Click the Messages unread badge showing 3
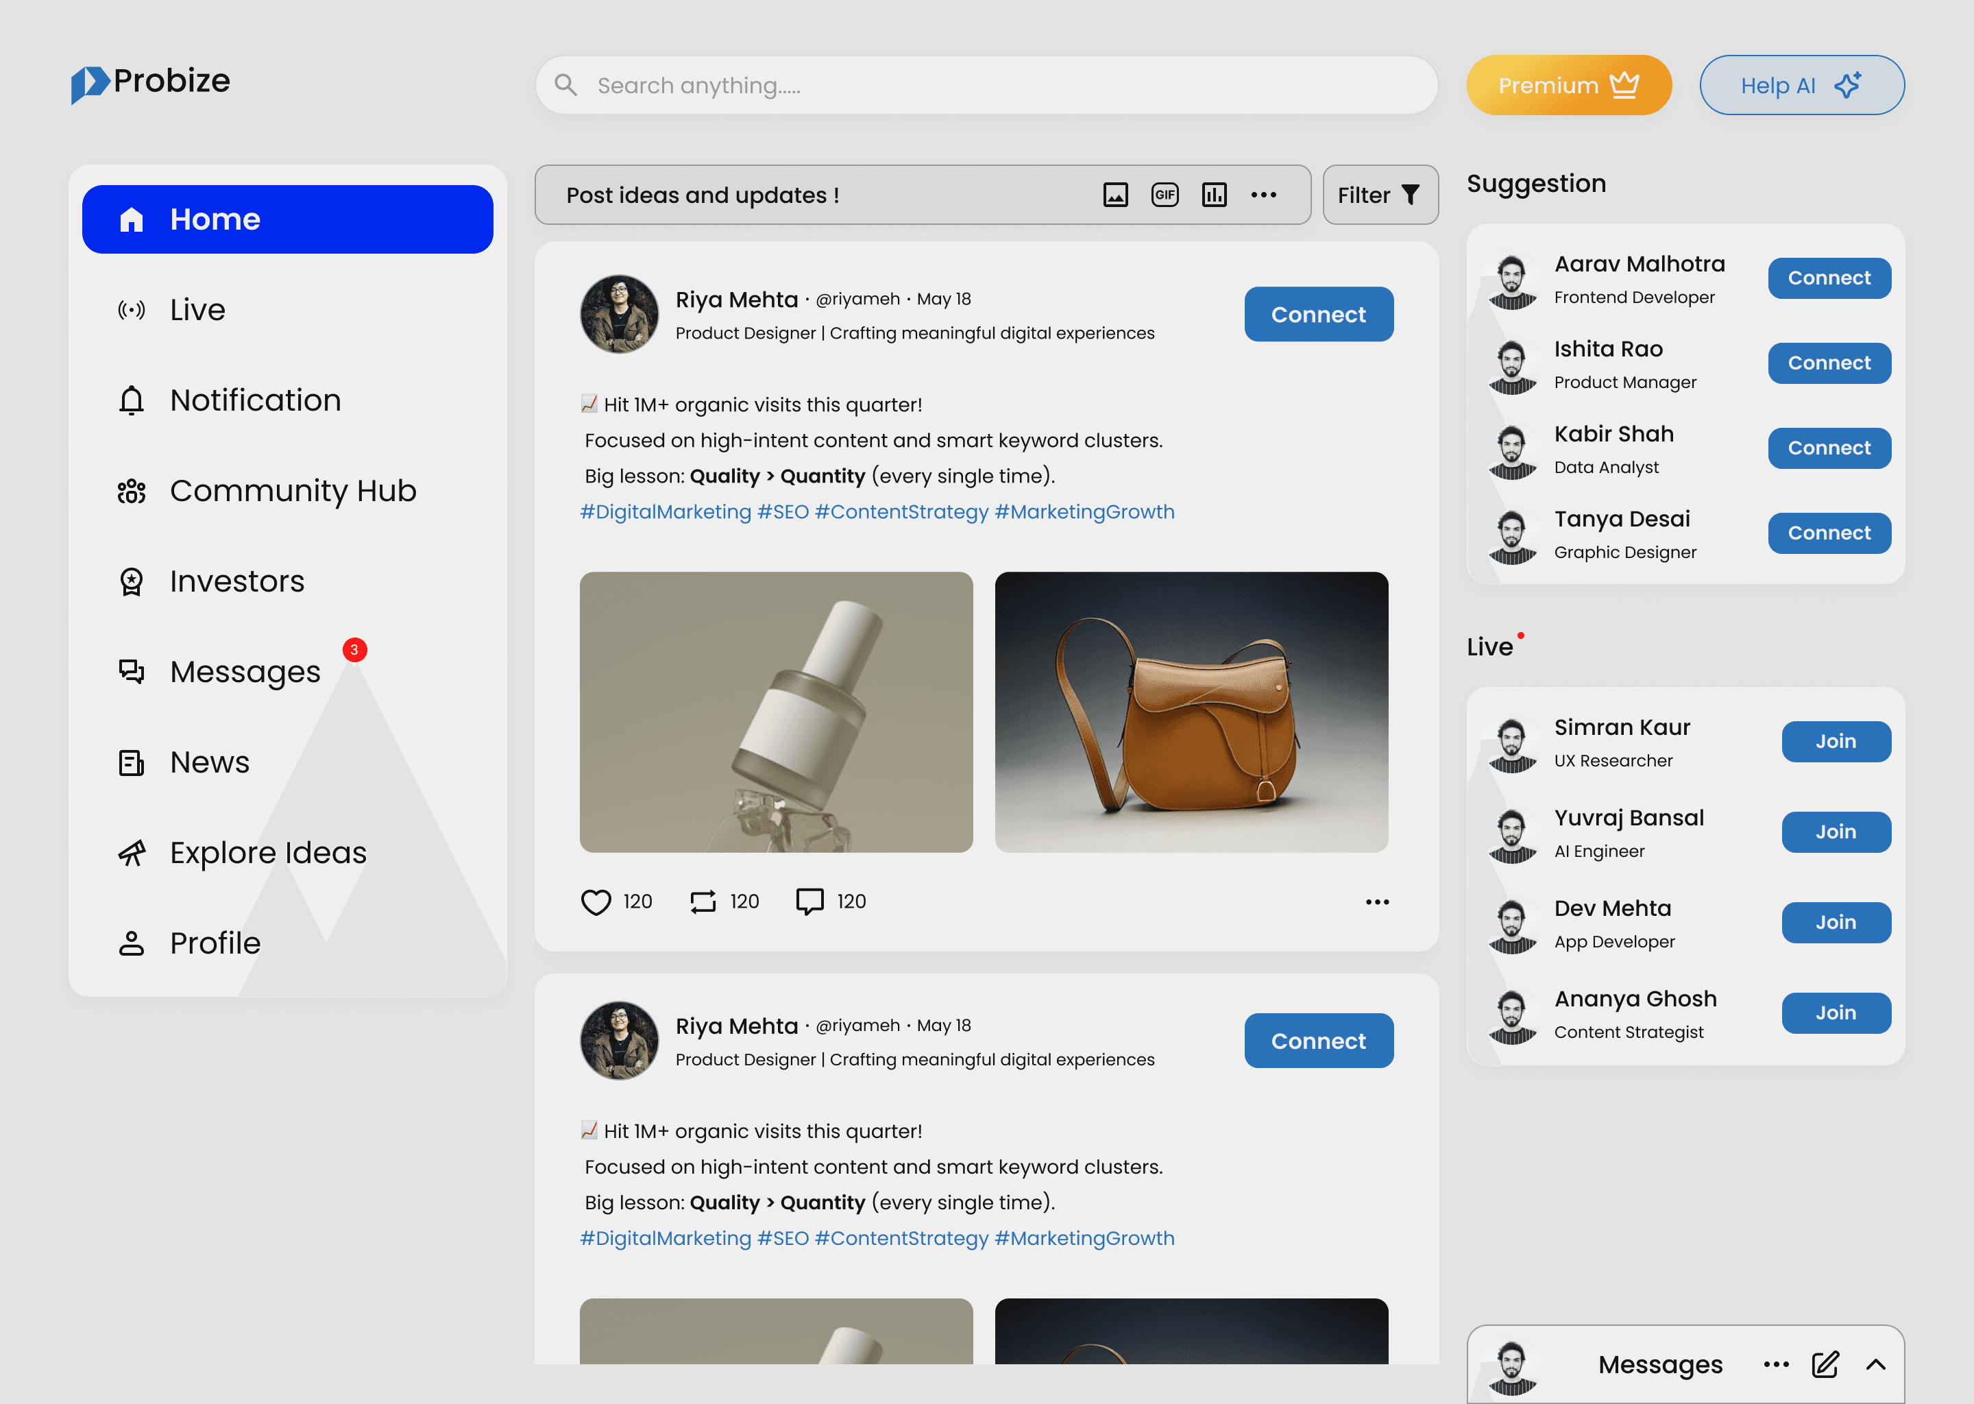Screen dimensions: 1974x1404 click(x=354, y=649)
